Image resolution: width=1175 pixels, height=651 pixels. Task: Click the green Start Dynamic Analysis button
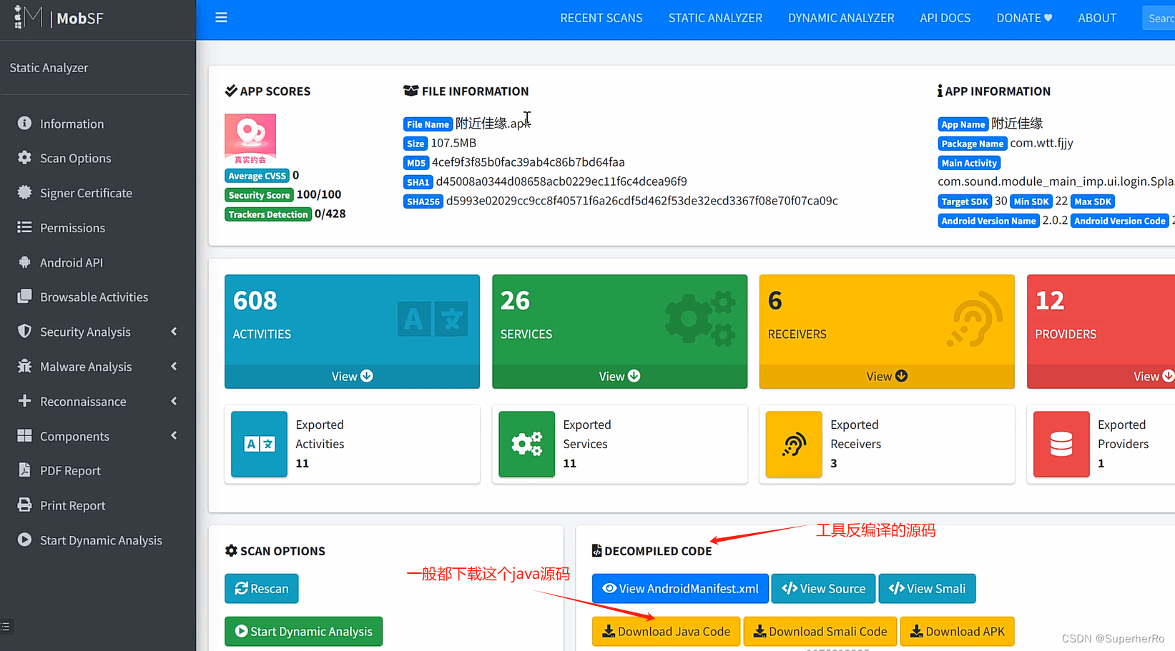coord(304,632)
